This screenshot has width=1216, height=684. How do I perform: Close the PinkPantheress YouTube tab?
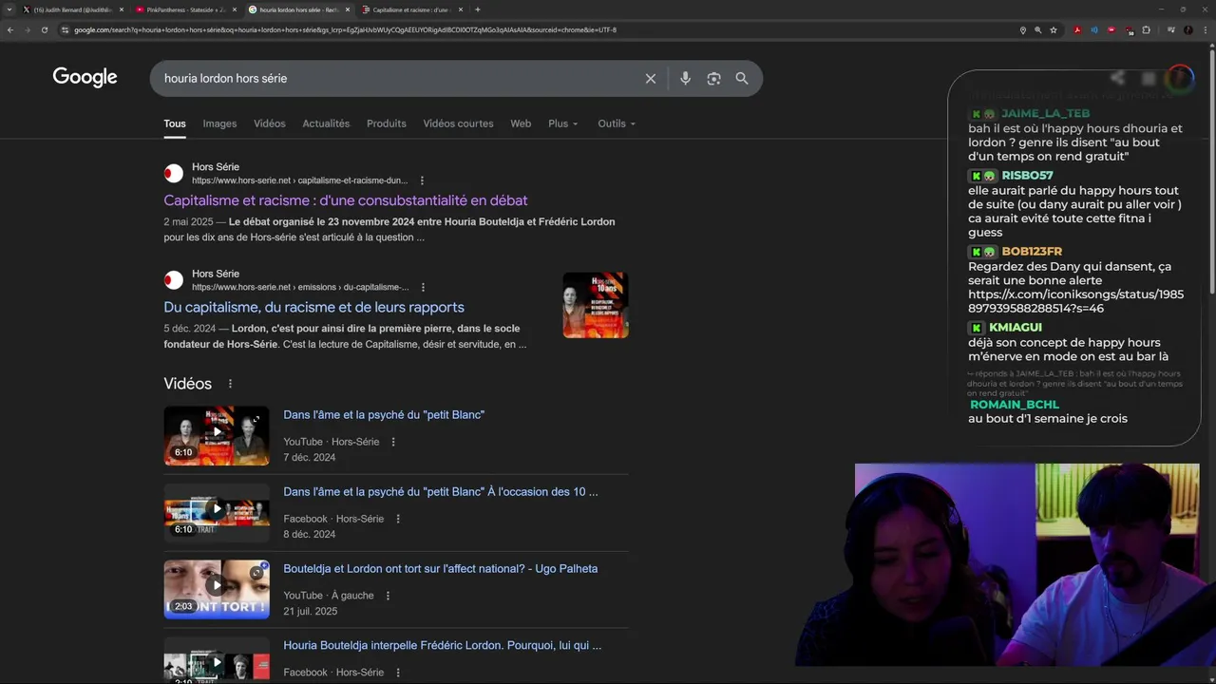(x=235, y=9)
